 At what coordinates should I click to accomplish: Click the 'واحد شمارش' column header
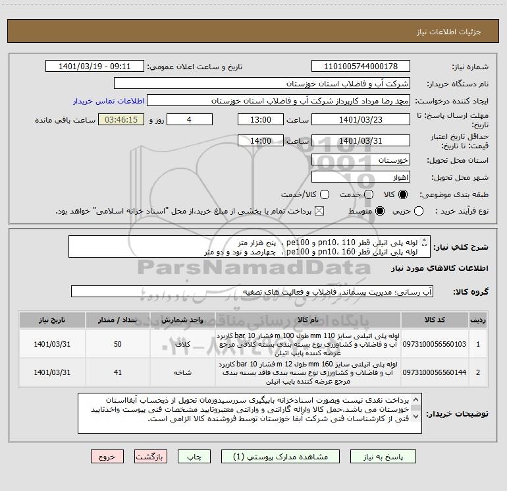[182, 320]
